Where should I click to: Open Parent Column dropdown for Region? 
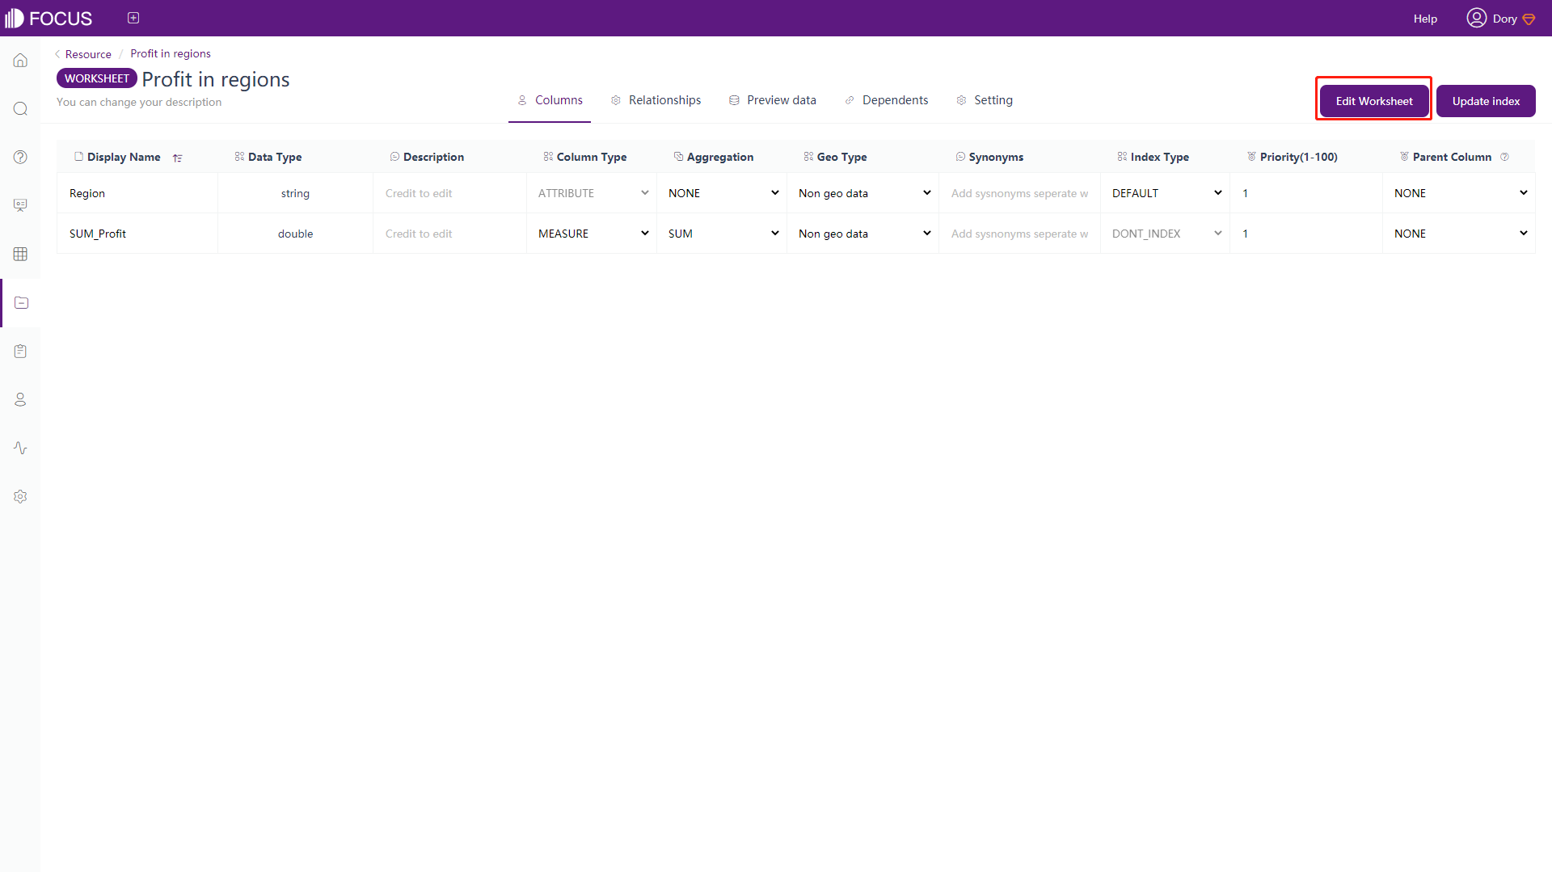point(1459,193)
